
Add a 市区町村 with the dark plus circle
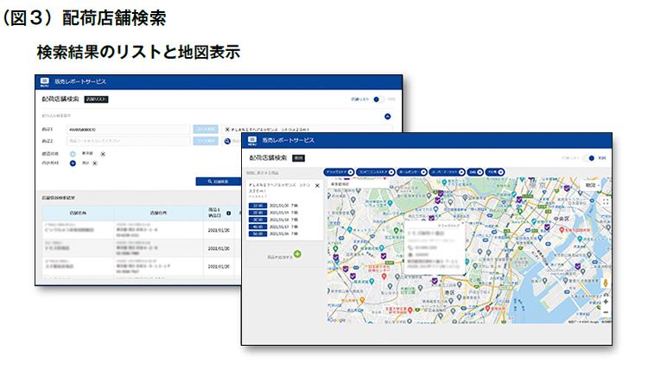[73, 163]
